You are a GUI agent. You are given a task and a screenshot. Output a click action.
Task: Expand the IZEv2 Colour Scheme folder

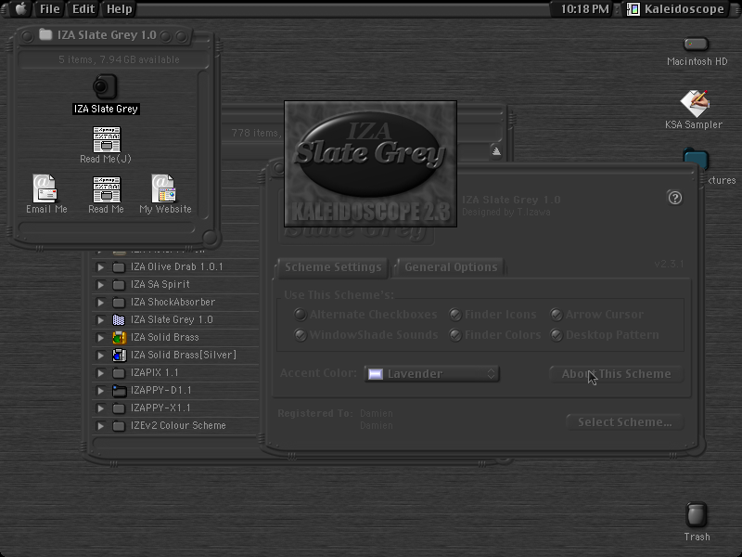(100, 426)
